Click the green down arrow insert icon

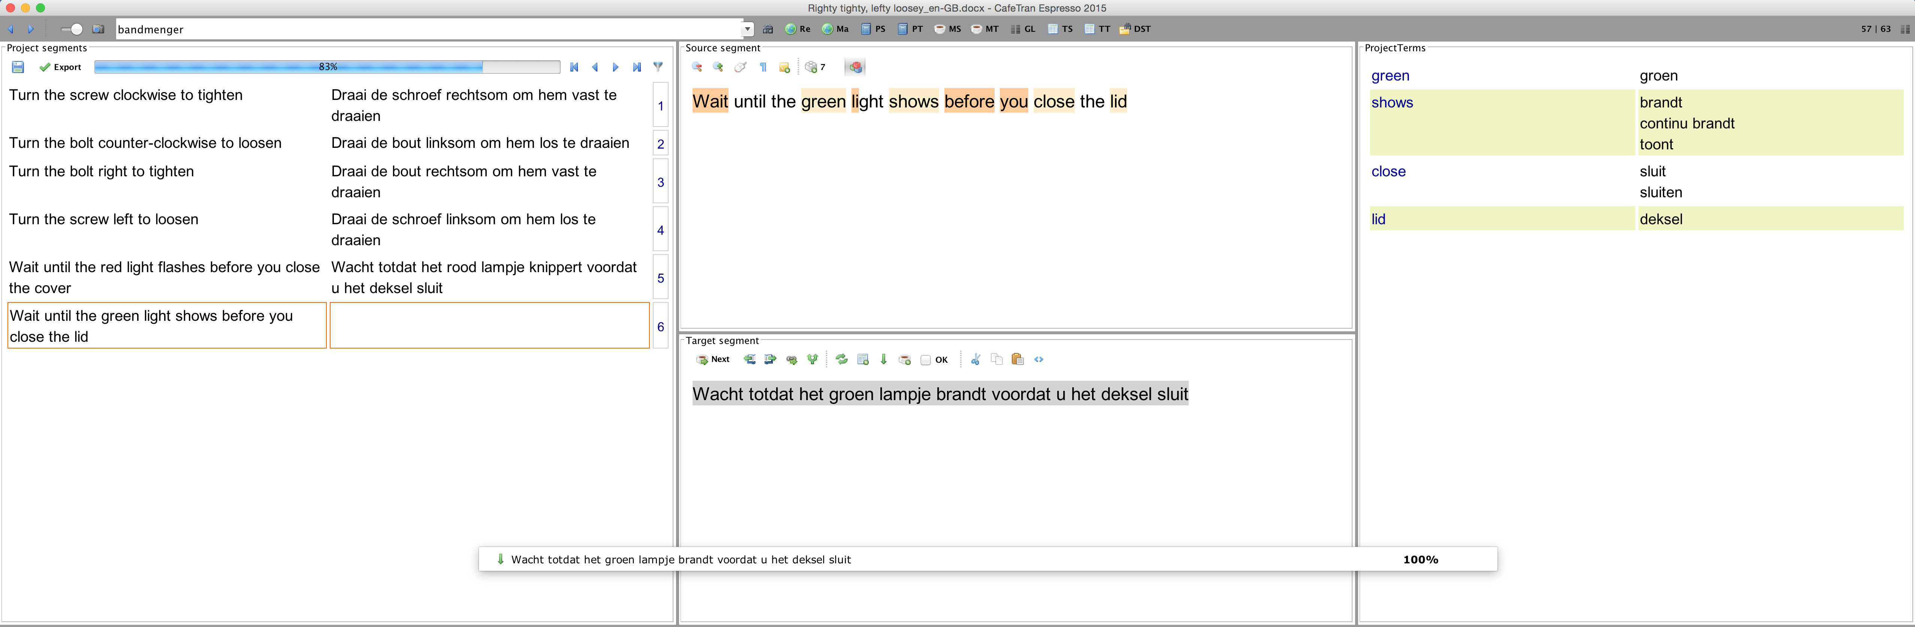point(884,360)
